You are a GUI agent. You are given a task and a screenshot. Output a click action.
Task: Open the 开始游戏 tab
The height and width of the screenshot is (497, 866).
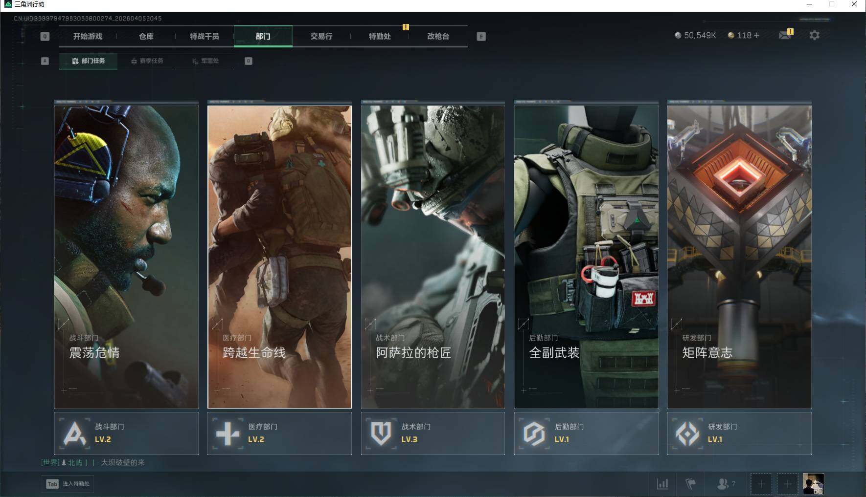(x=88, y=36)
